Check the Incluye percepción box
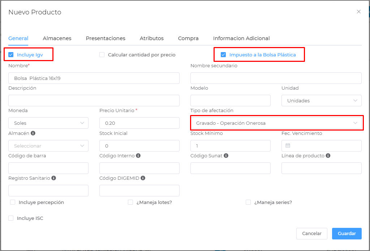The width and height of the screenshot is (370, 251). click(13, 203)
